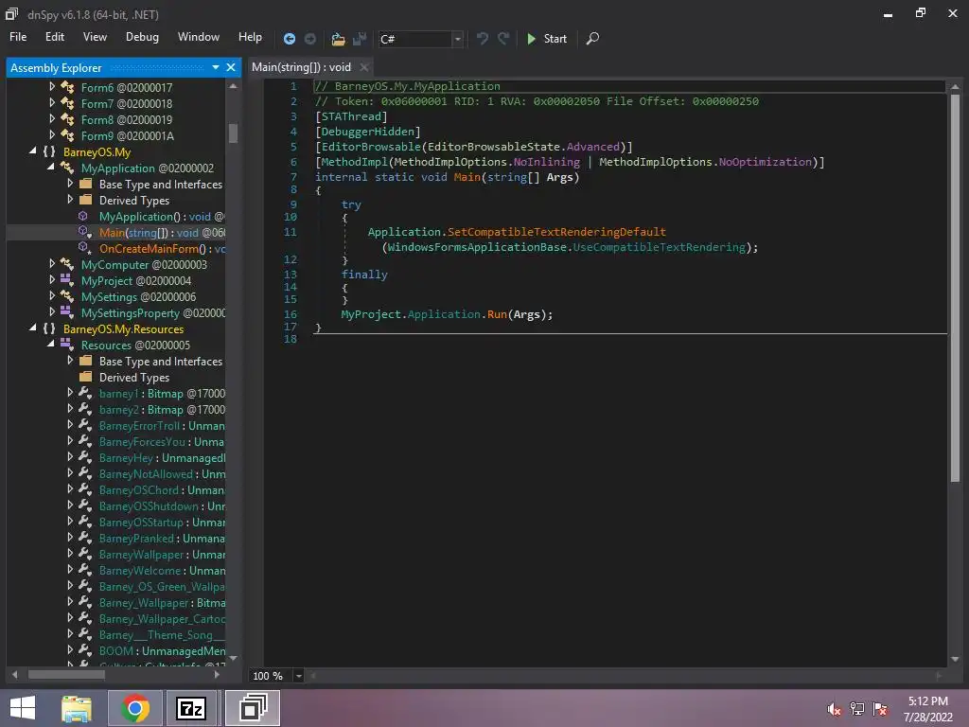
Task: Expand MyComputer class node
Action: tap(52, 264)
